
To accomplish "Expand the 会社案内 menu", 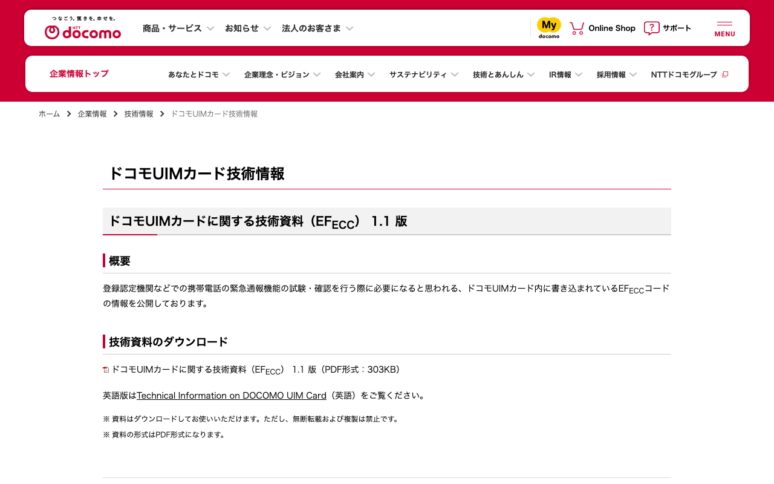I will point(355,74).
